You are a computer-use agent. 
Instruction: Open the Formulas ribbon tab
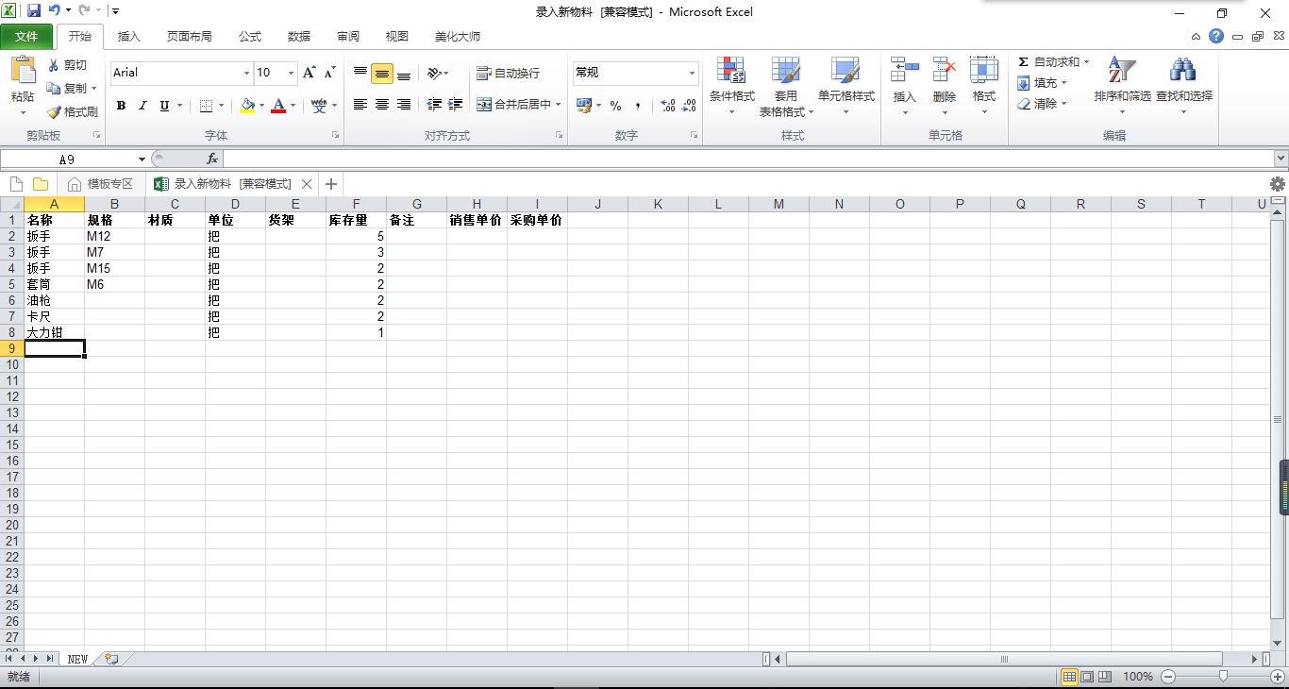click(250, 37)
